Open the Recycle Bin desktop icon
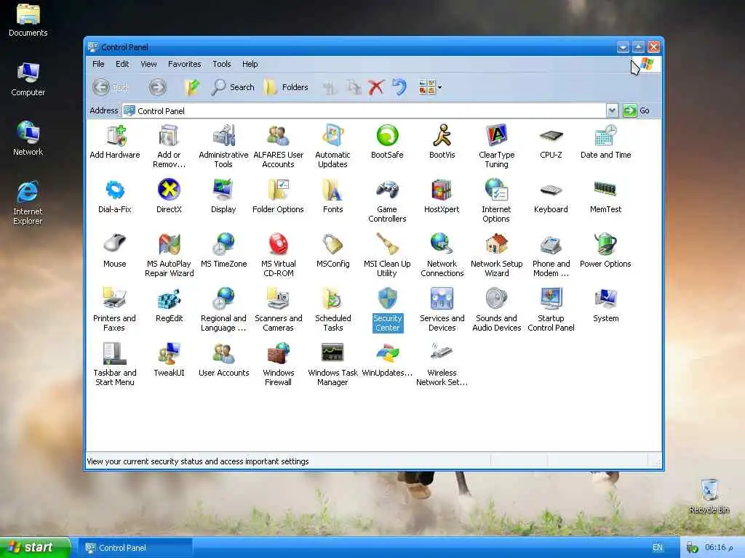 [709, 496]
